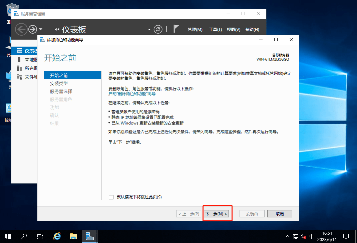Click the target server name WIN-6TEM2LKJGGQ
This screenshot has height=243, width=357.
click(x=273, y=59)
